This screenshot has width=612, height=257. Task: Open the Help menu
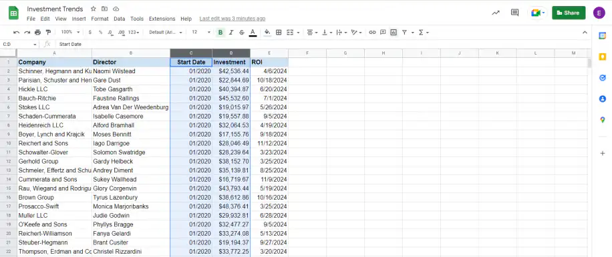pyautogui.click(x=186, y=19)
